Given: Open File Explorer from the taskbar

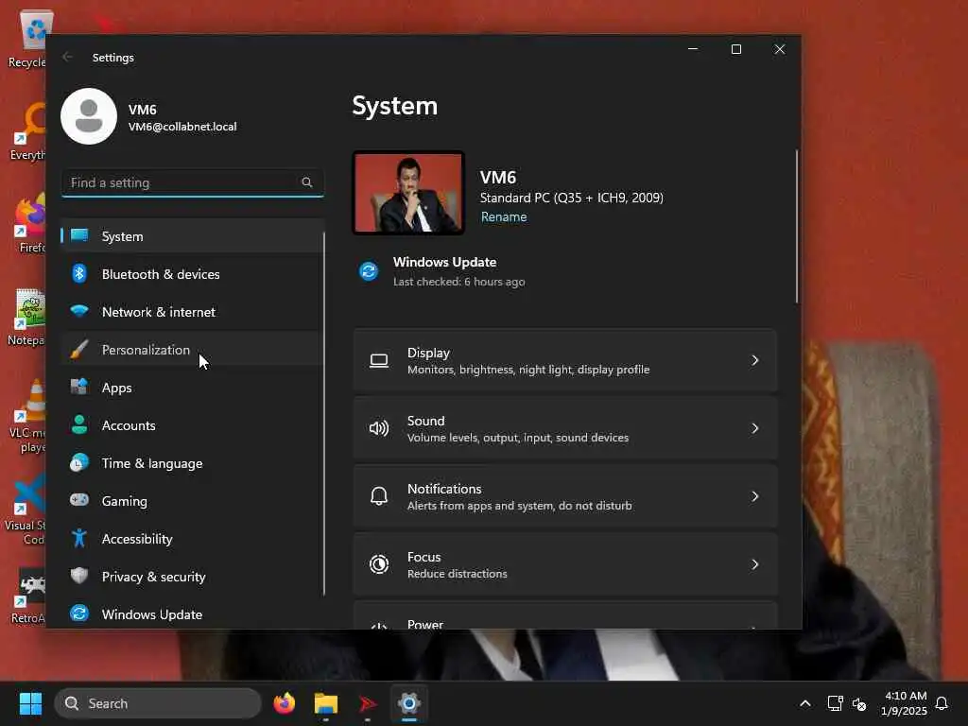Looking at the screenshot, I should pyautogui.click(x=326, y=703).
